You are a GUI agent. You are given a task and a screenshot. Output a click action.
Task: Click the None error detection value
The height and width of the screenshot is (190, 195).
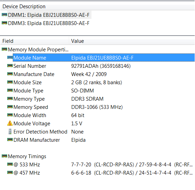pos(77,132)
